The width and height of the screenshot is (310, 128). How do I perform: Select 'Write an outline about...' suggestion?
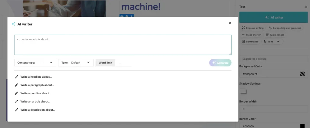click(36, 93)
